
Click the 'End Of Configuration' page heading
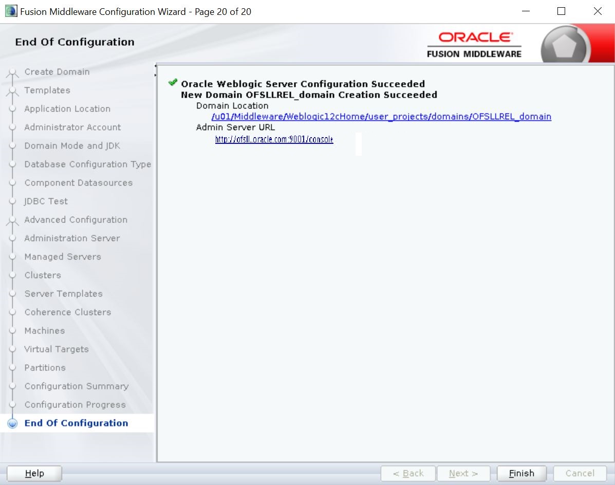tap(74, 42)
